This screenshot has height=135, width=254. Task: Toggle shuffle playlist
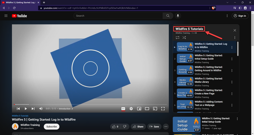click(x=184, y=38)
